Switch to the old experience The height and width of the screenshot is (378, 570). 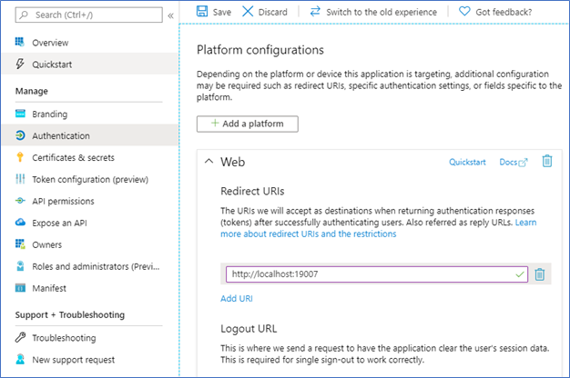click(x=372, y=12)
